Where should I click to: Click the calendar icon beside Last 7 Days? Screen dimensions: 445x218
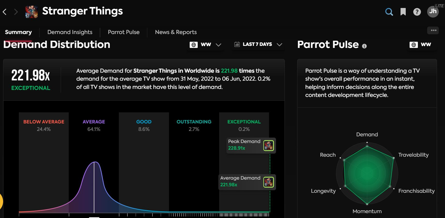(x=237, y=44)
